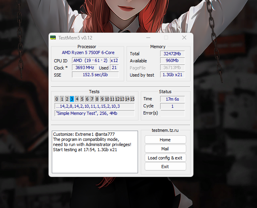Select test box number 11
257x208 pixels.
[x=112, y=99]
